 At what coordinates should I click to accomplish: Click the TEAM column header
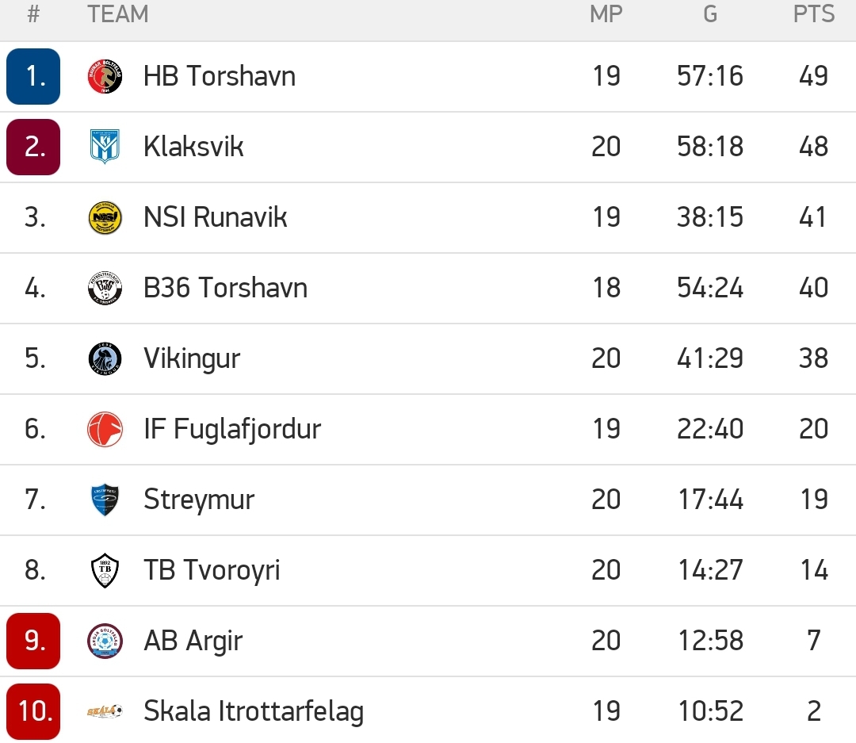coord(117,13)
